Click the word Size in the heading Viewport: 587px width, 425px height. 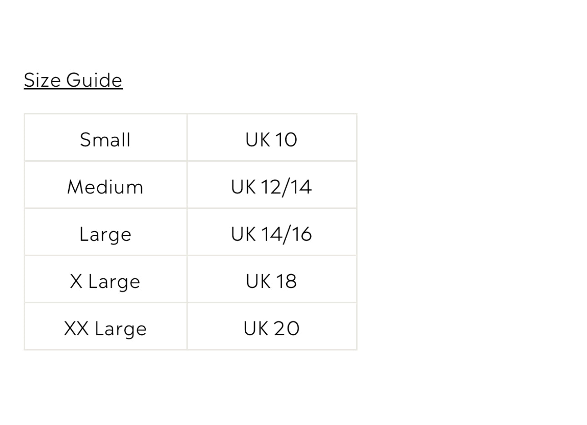42,80
